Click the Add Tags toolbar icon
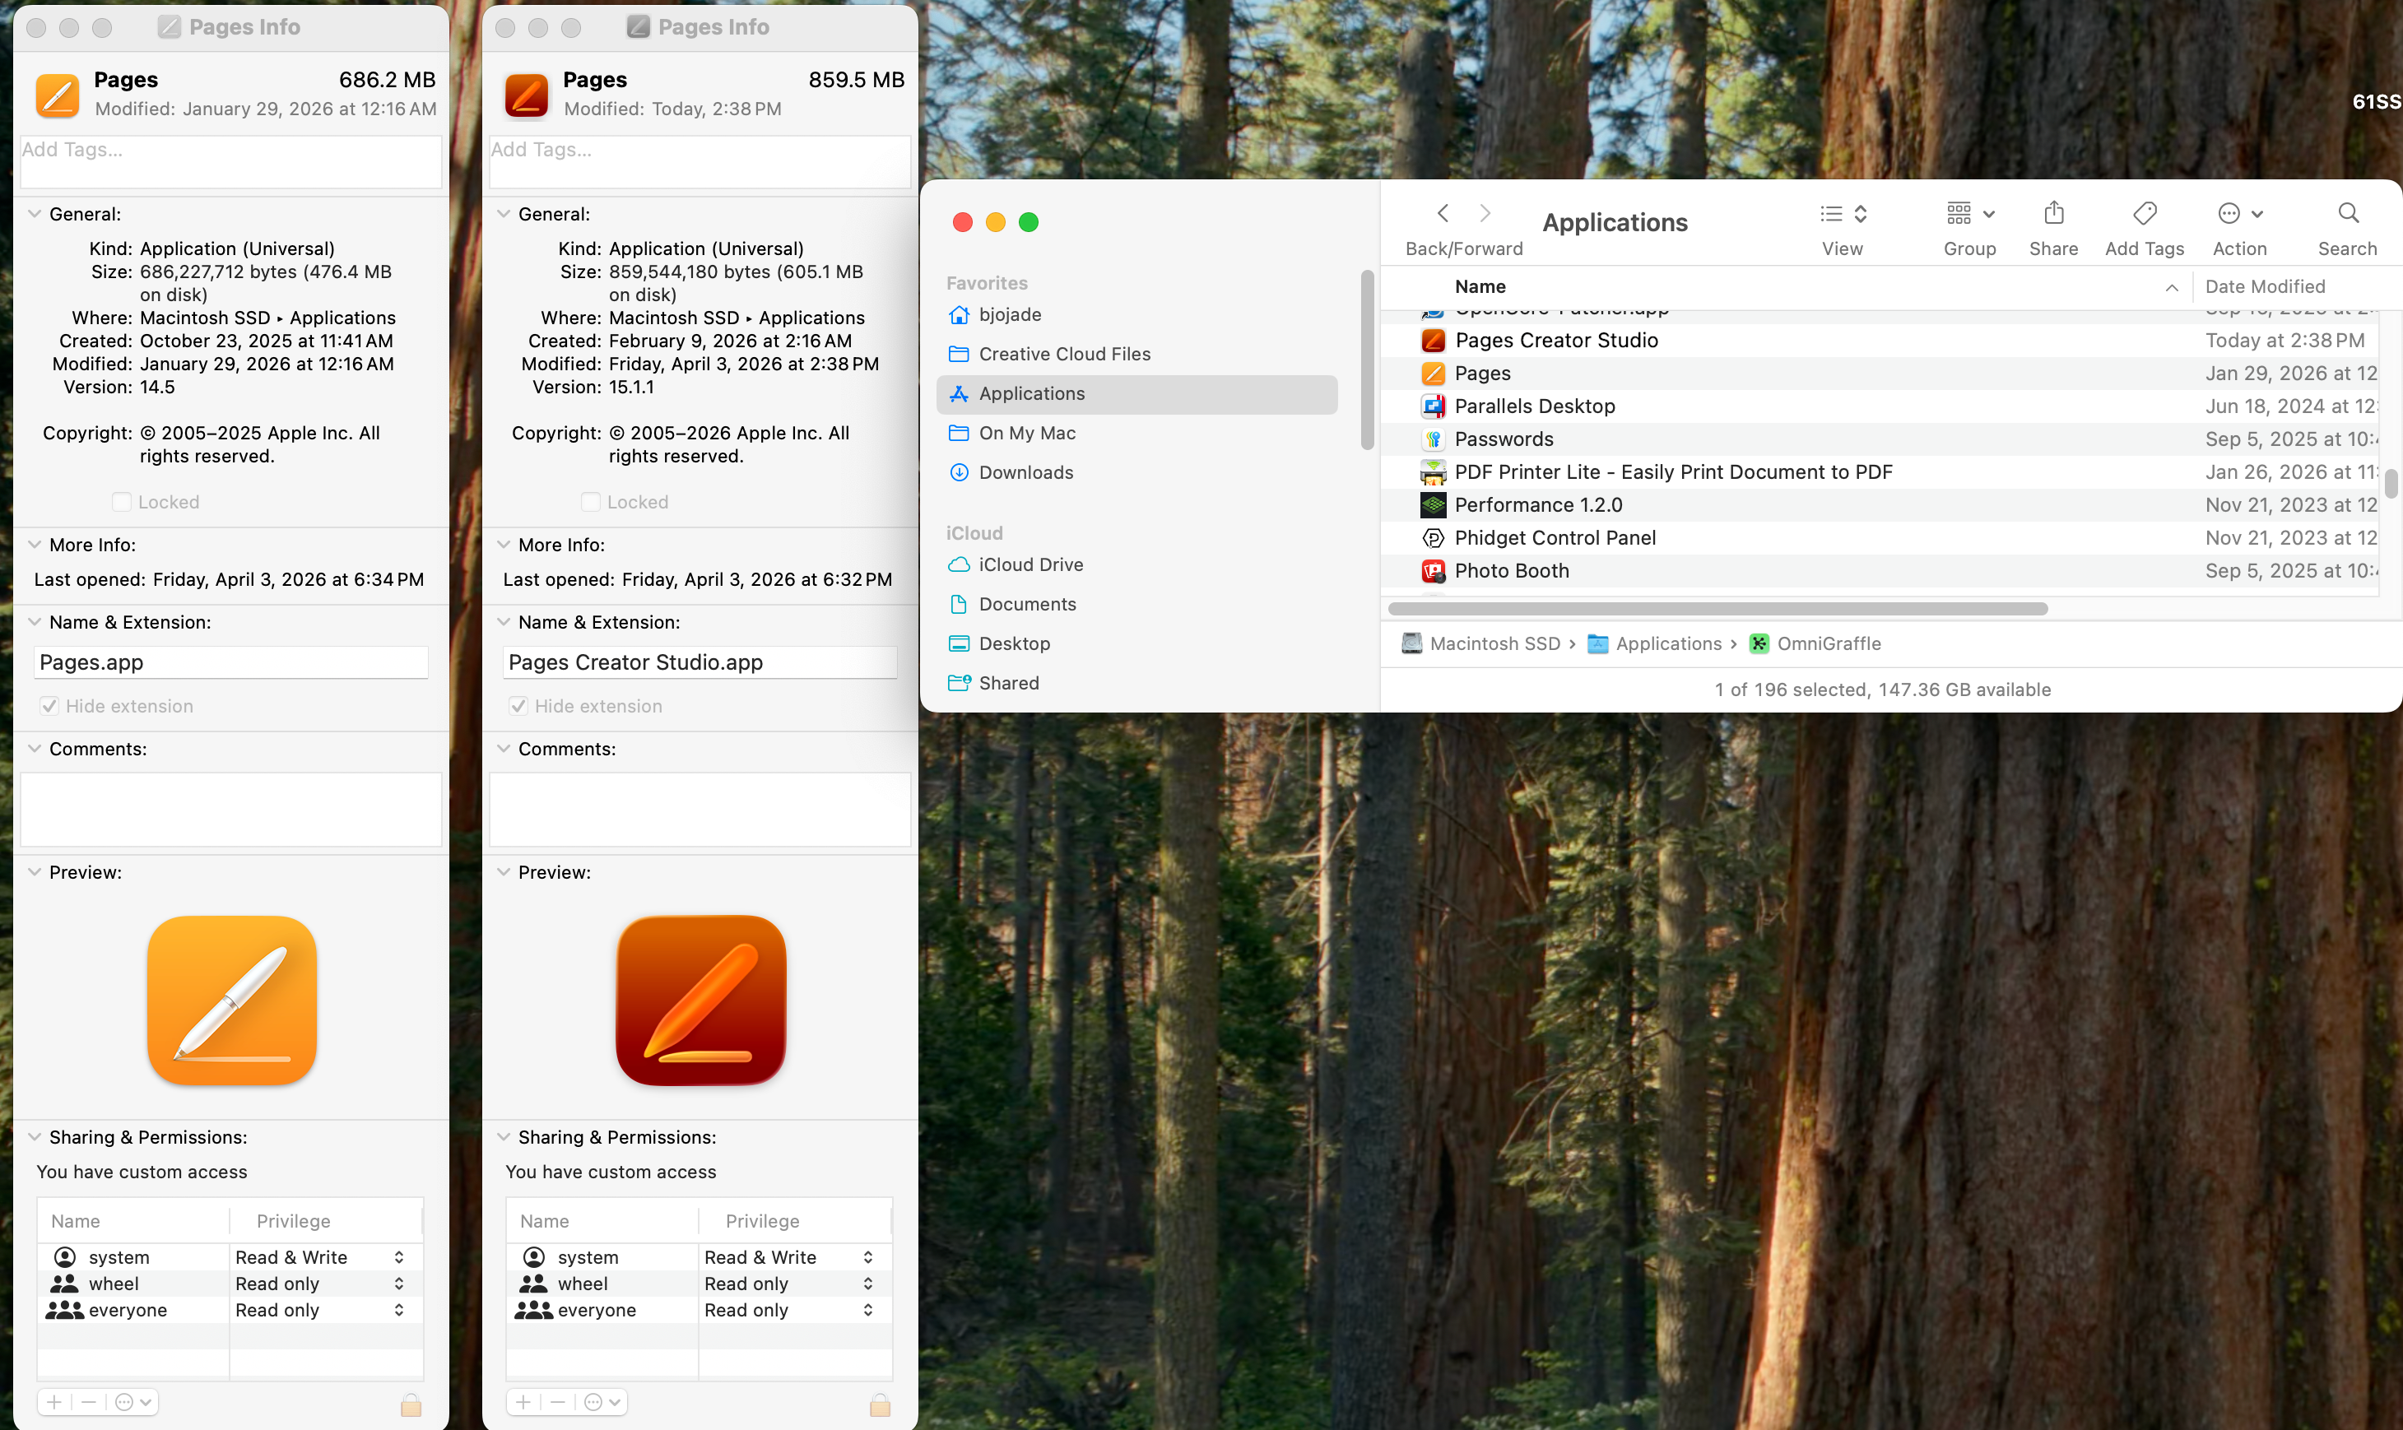The height and width of the screenshot is (1430, 2403). 2144,213
